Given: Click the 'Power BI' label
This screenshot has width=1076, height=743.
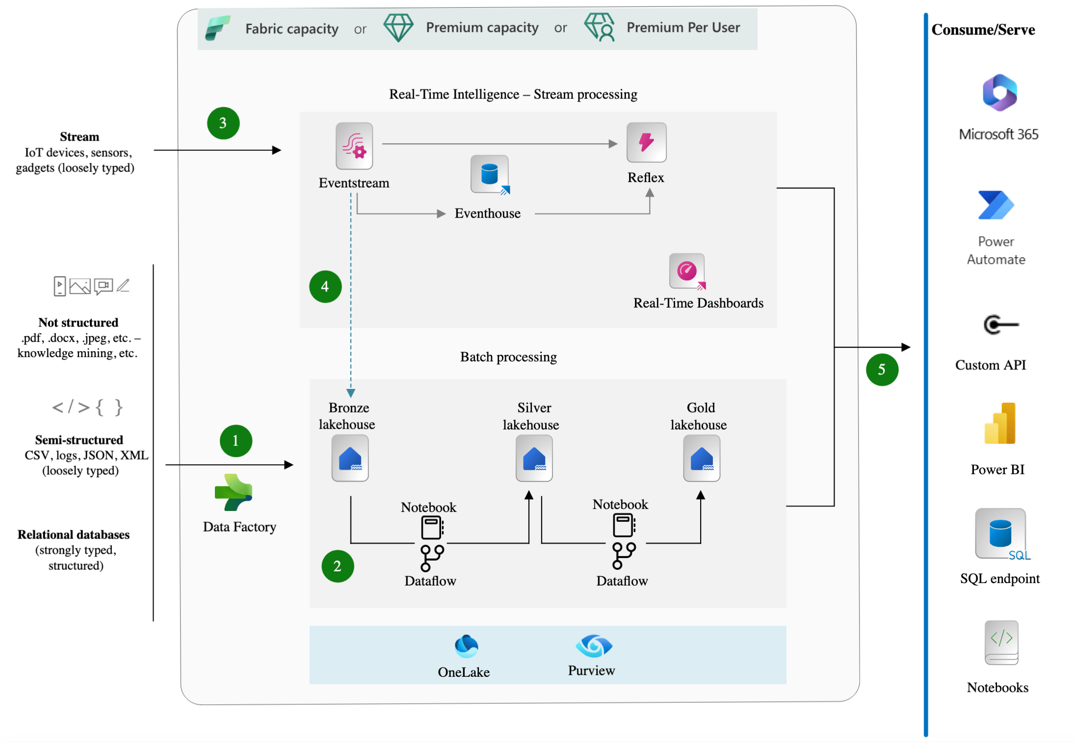Looking at the screenshot, I should [x=997, y=469].
